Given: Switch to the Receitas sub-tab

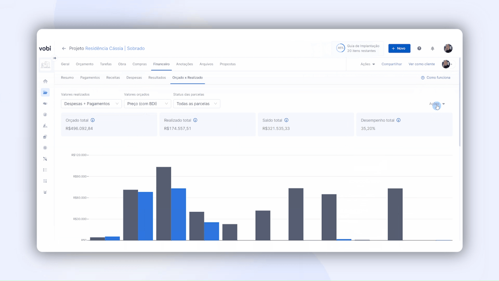Looking at the screenshot, I should (113, 78).
